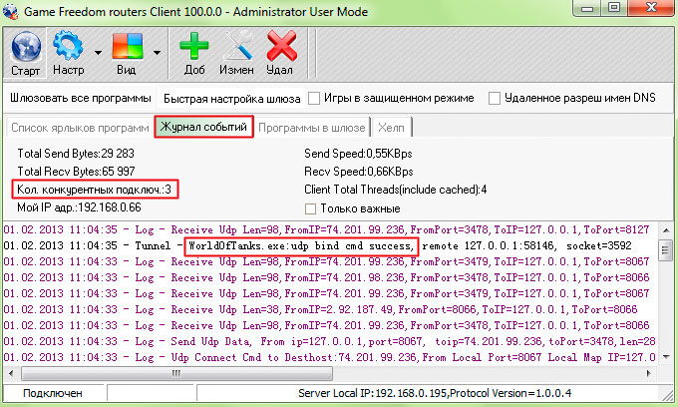678x407 pixels.
Task: Add entry with green plus Доб icon
Action: (x=194, y=46)
